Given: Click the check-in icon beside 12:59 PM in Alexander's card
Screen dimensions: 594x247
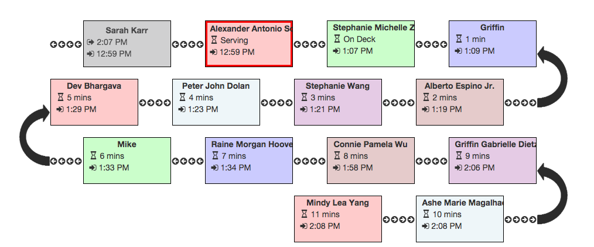Looking at the screenshot, I should pos(213,52).
